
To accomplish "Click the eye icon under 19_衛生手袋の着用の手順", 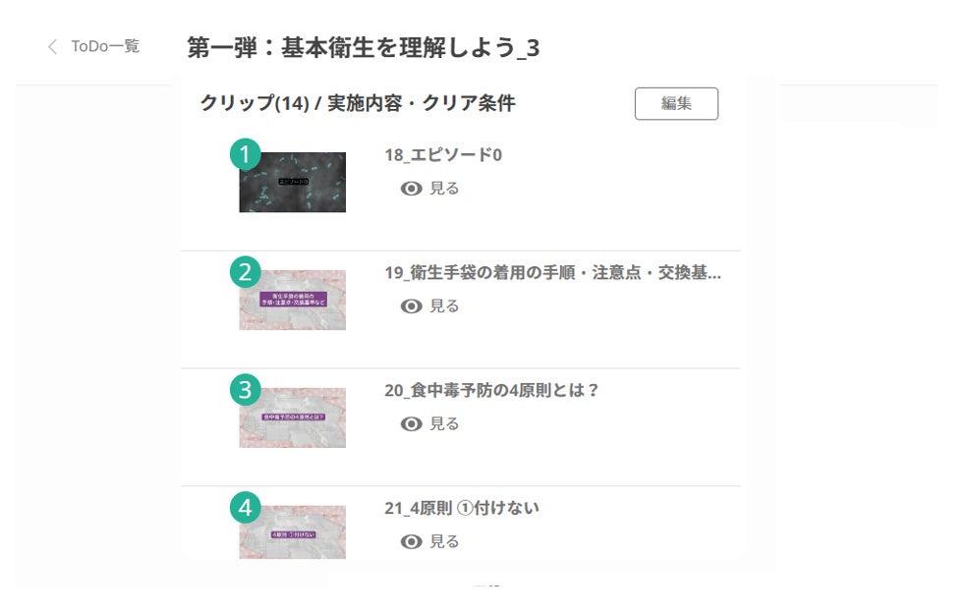I will pos(412,306).
